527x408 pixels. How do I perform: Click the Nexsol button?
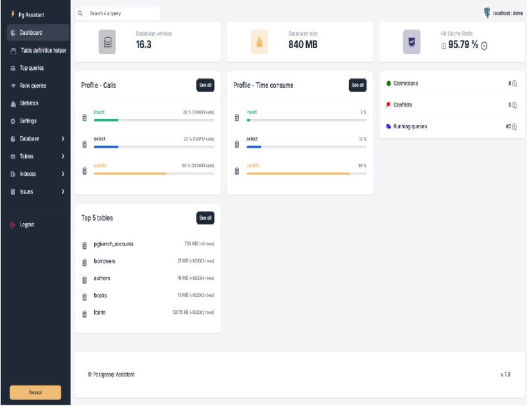point(36,392)
